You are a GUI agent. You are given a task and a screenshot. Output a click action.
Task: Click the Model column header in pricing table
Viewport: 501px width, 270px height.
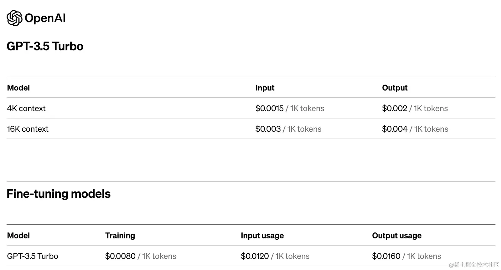(x=18, y=88)
